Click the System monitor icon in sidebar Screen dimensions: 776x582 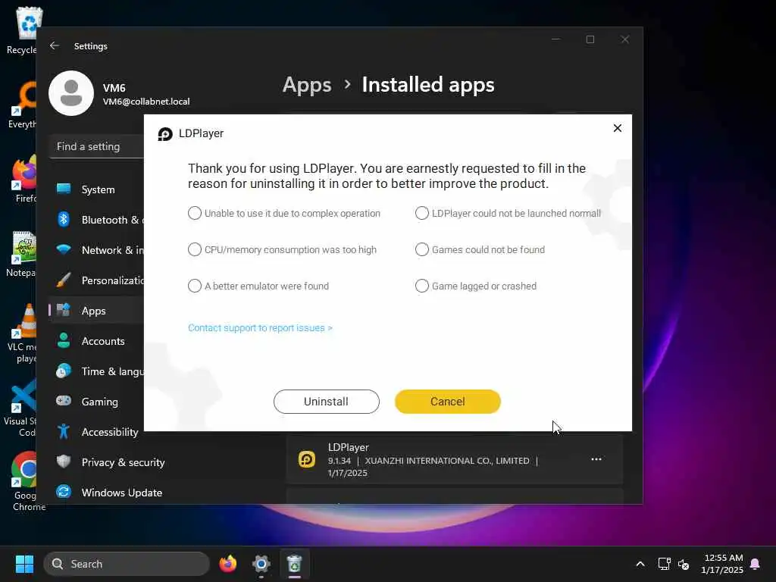click(64, 189)
